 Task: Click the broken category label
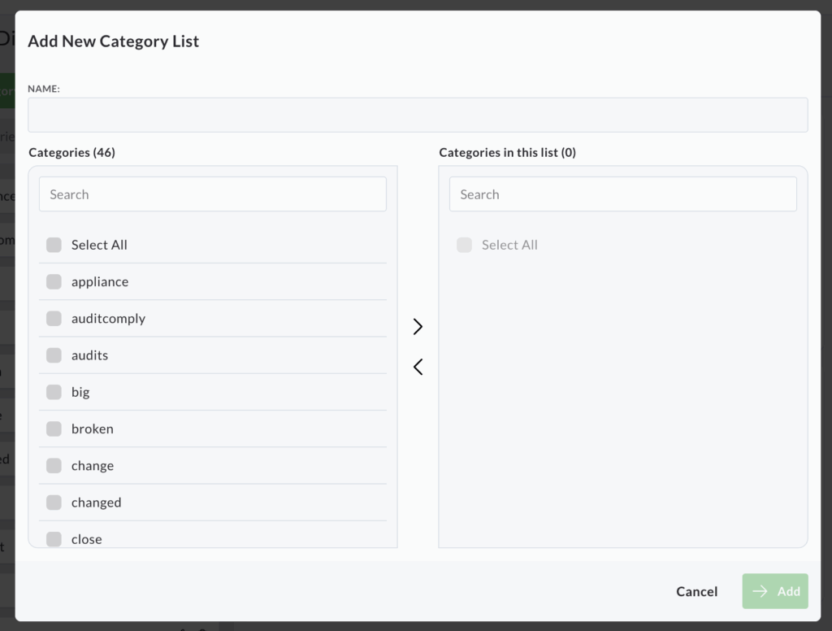click(x=93, y=429)
